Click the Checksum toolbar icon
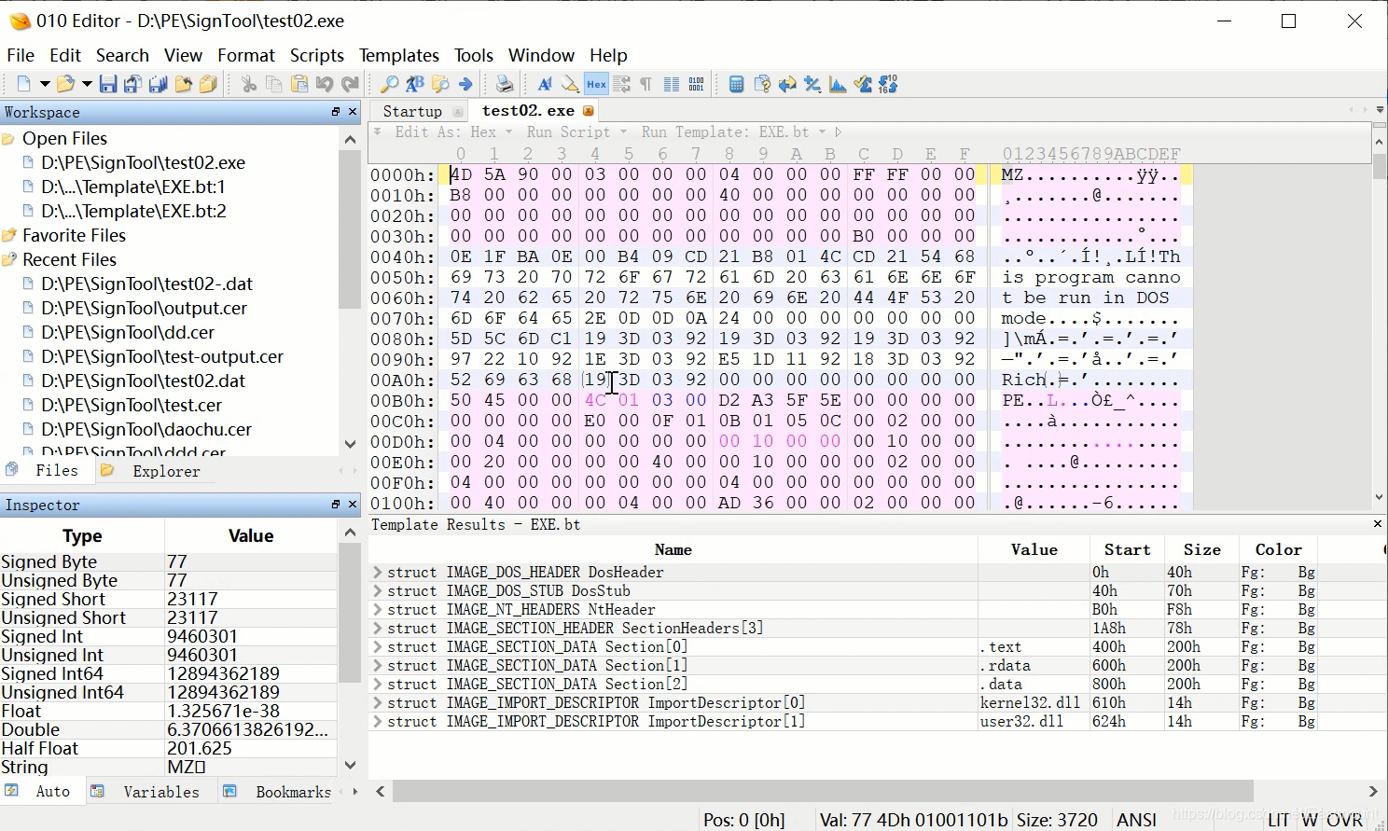 pos(863,84)
